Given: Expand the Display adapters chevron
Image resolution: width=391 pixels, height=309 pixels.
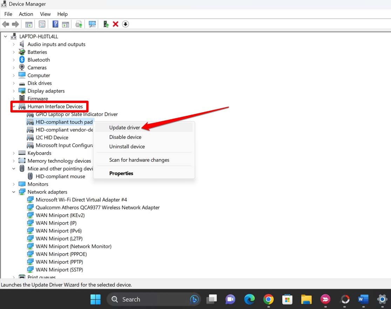Looking at the screenshot, I should coord(14,91).
